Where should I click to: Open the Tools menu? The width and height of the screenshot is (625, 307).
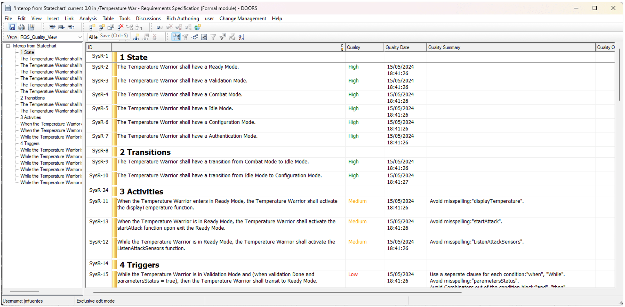pyautogui.click(x=125, y=19)
